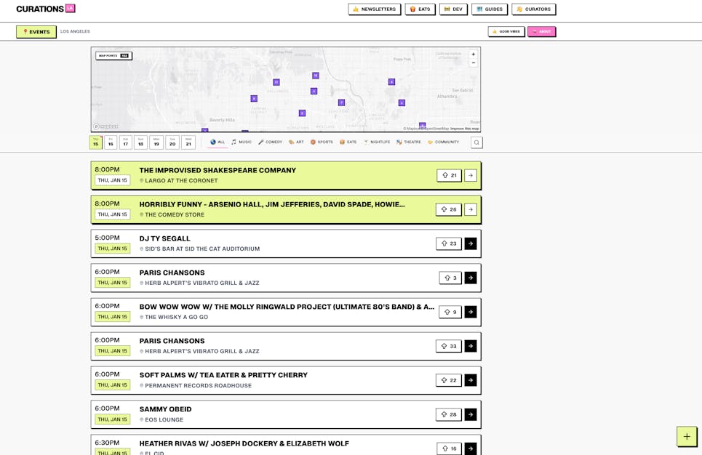Open Soft Palms w/ Tea Eater event title

[223, 375]
